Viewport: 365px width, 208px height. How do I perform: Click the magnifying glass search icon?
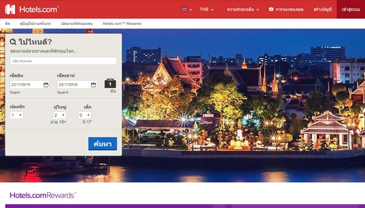coord(13,43)
